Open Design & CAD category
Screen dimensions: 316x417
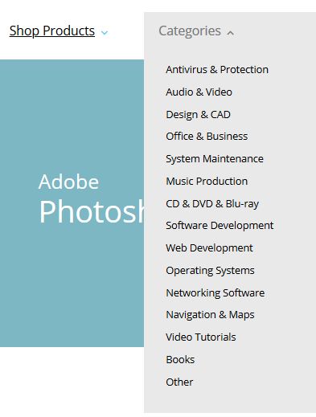[x=198, y=115]
